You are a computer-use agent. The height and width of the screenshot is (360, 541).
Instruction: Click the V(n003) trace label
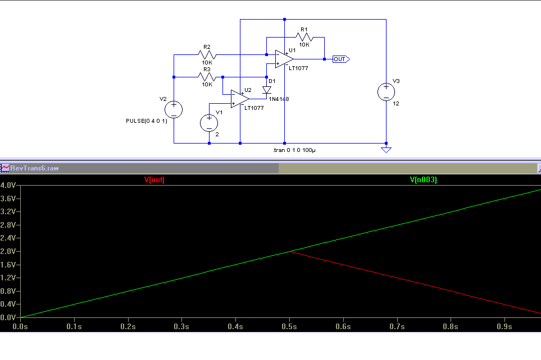tap(424, 179)
